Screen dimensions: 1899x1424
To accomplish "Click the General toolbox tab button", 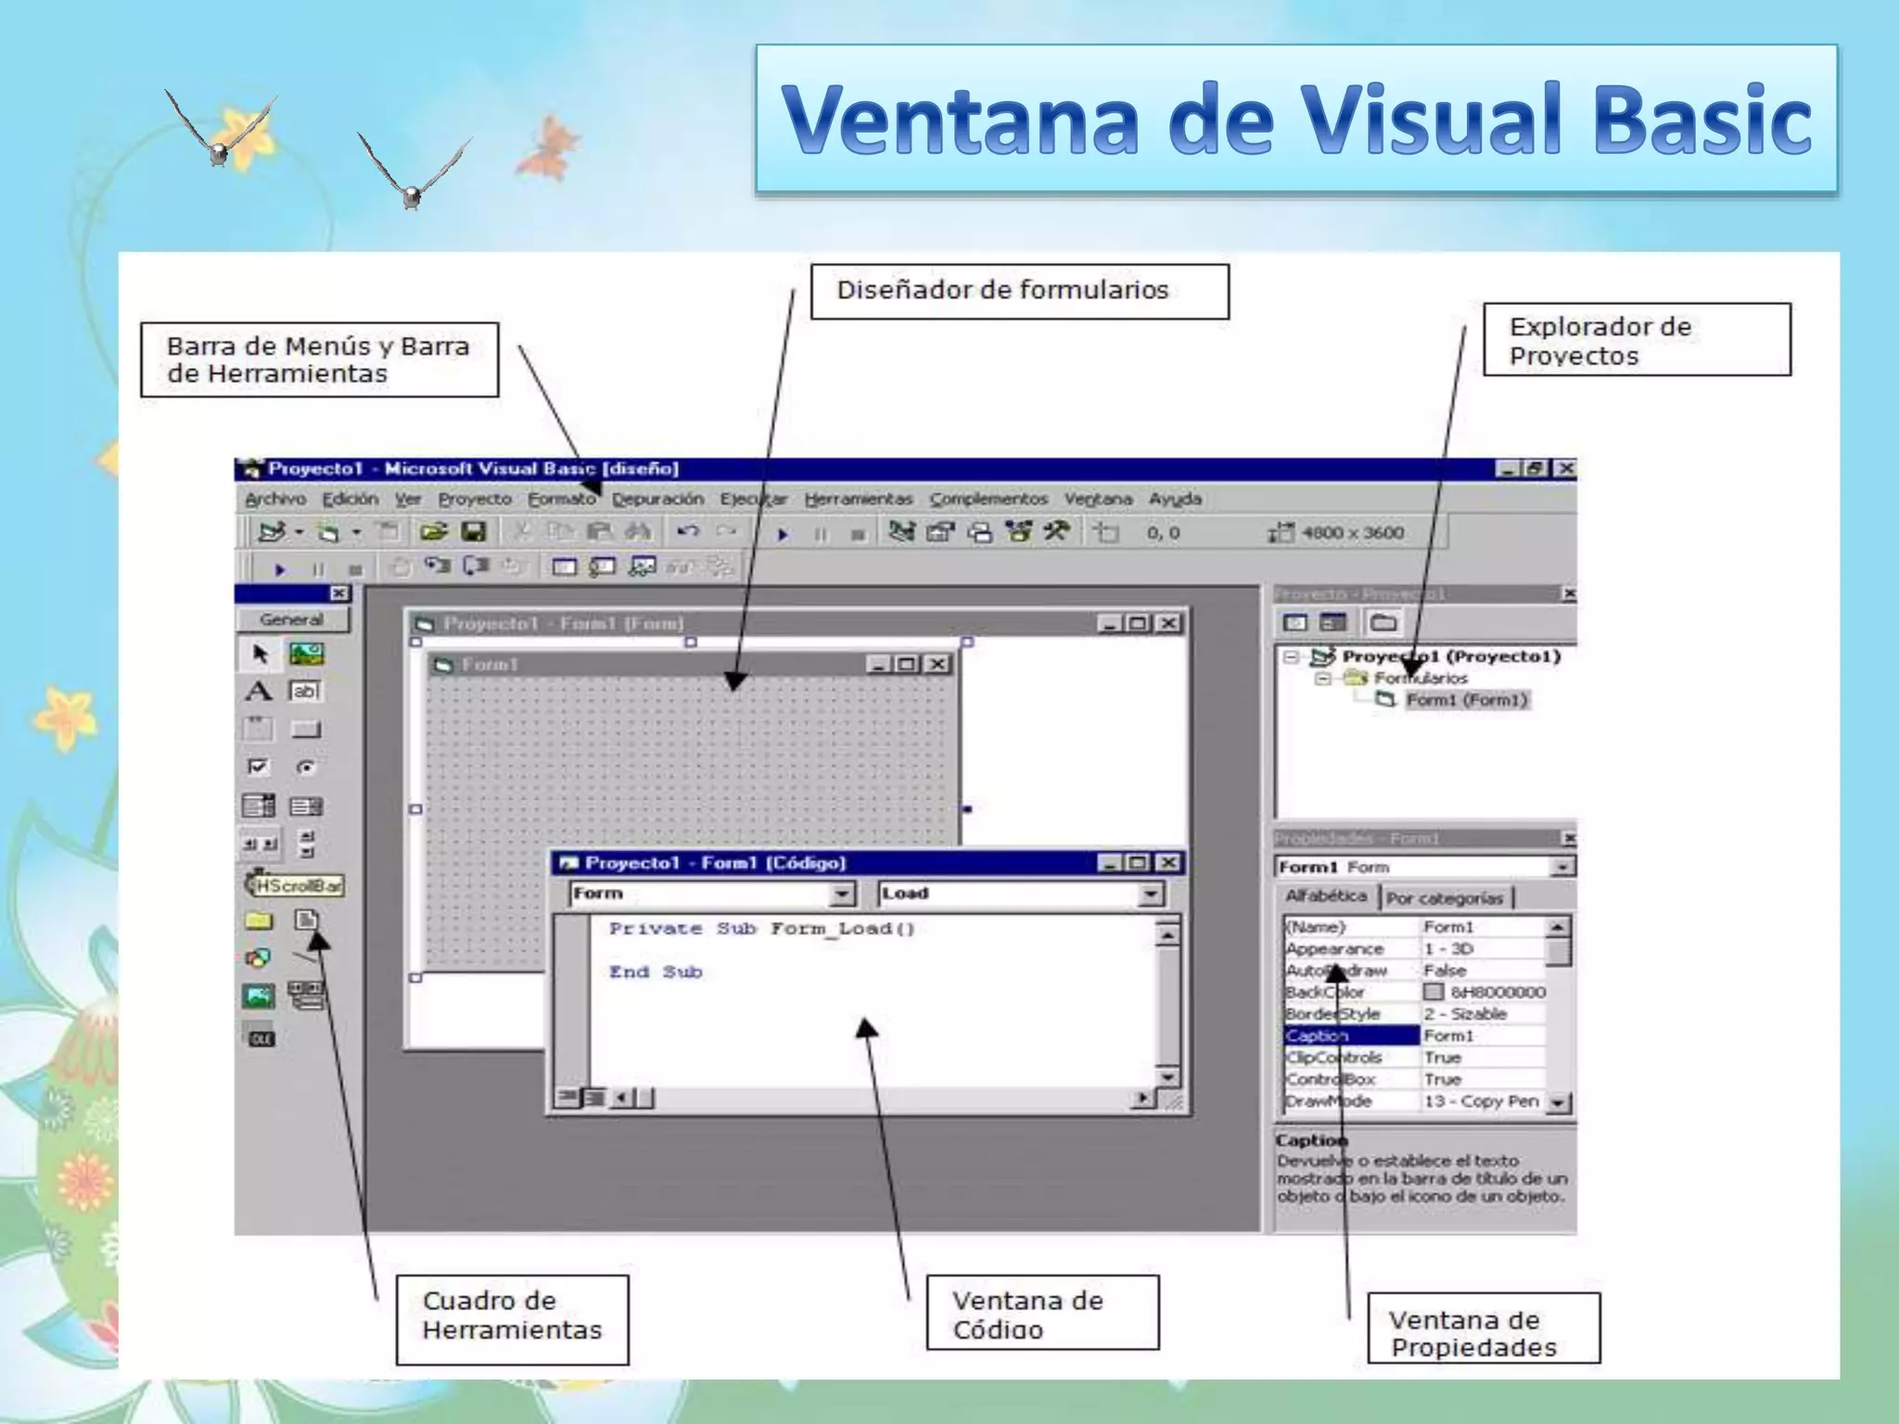I will point(292,619).
